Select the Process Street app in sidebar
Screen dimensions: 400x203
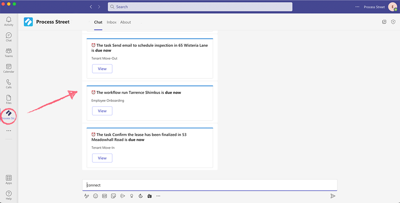(x=9, y=115)
